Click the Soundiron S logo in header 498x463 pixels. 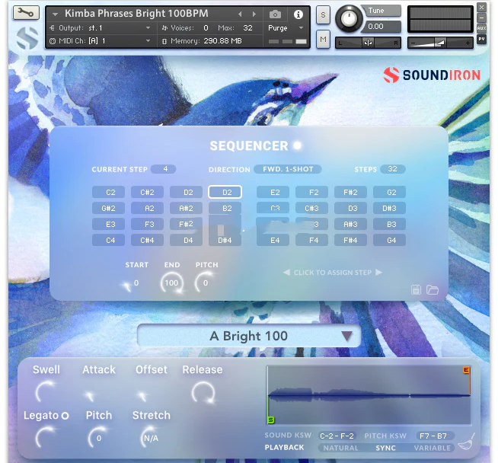[27, 38]
